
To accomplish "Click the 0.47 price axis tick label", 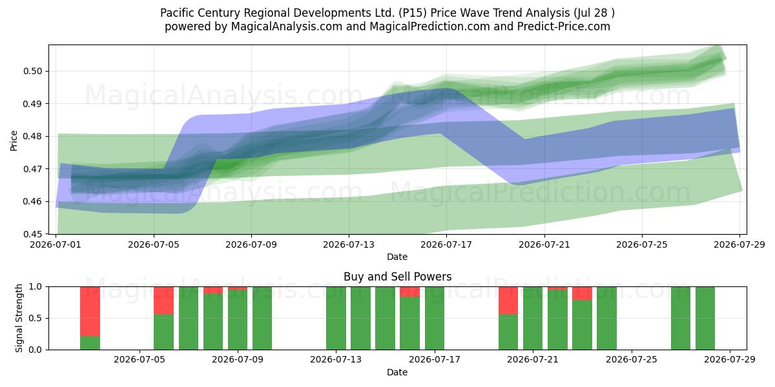I will point(32,169).
